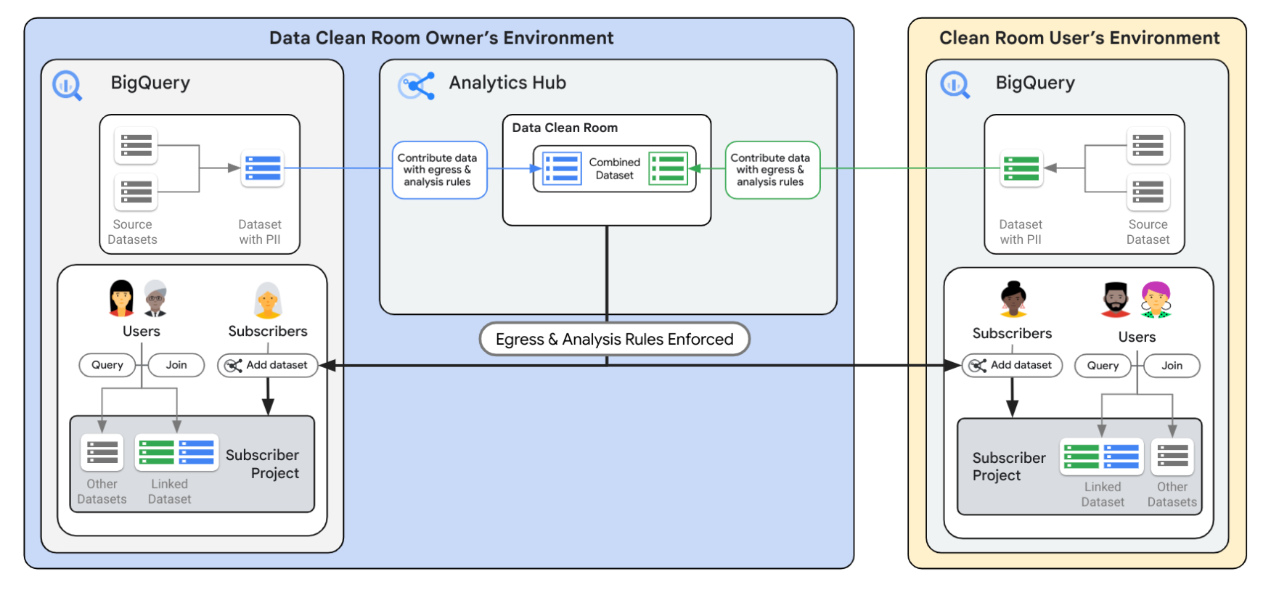Click the Source Dataset label in user's BigQuery
1279x595 pixels.
click(x=1148, y=232)
